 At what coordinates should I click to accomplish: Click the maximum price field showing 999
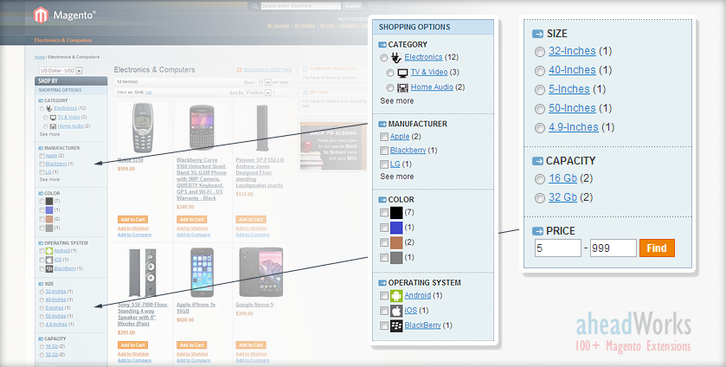613,248
